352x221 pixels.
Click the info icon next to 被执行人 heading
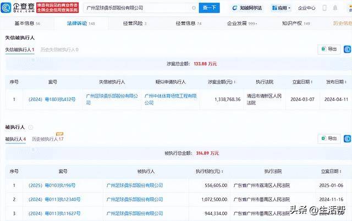(31, 128)
